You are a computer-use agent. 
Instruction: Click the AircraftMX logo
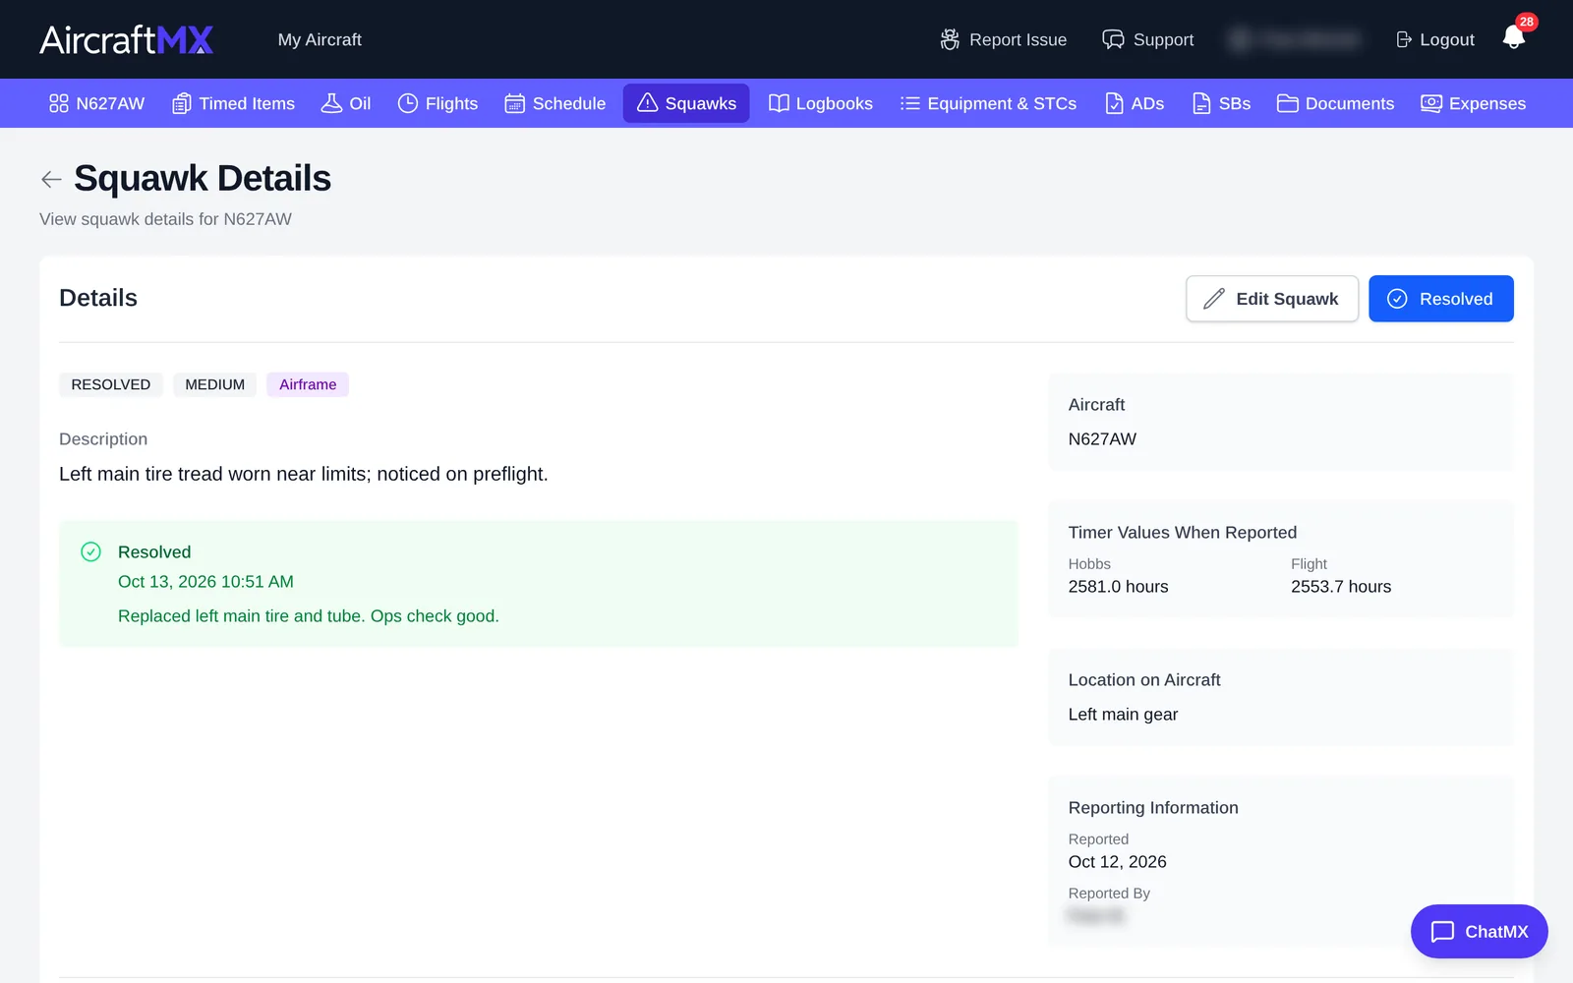(127, 39)
